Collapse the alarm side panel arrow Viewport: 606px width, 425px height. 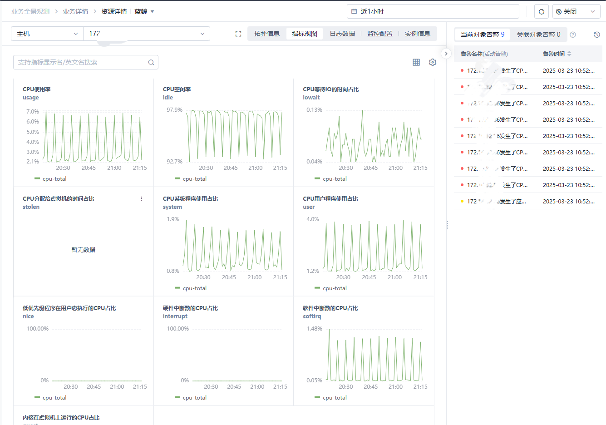click(x=446, y=54)
